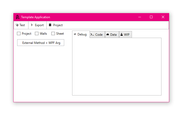Select the WIP tab
This screenshot has width=182, height=116.
pyautogui.click(x=126, y=35)
